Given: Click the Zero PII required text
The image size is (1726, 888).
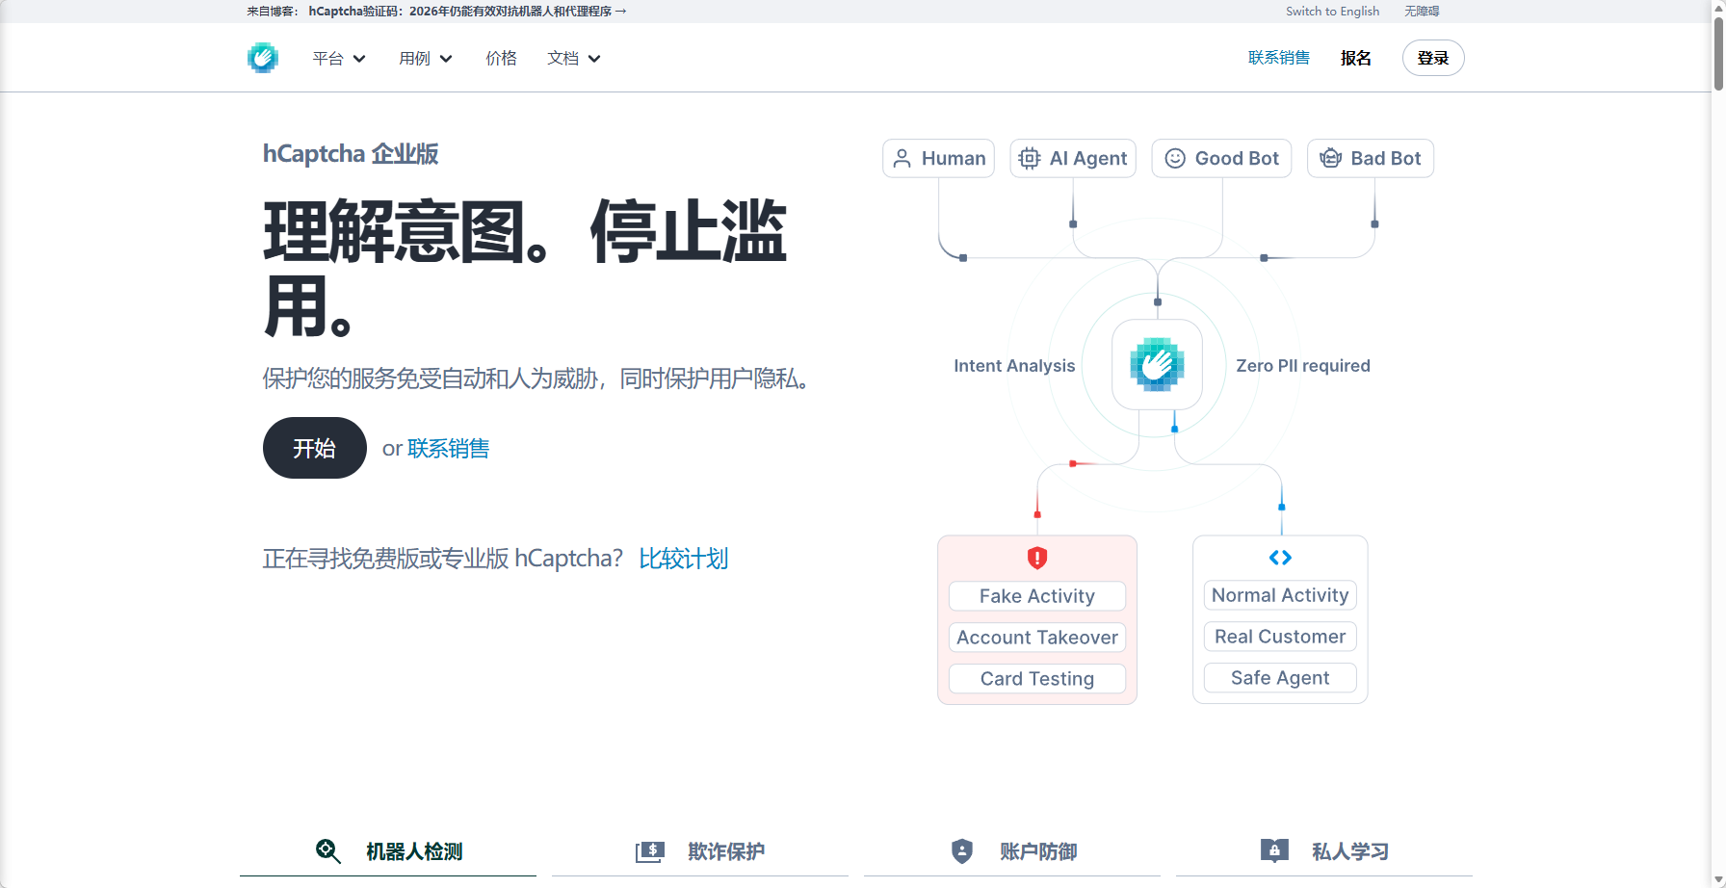Looking at the screenshot, I should [1303, 366].
